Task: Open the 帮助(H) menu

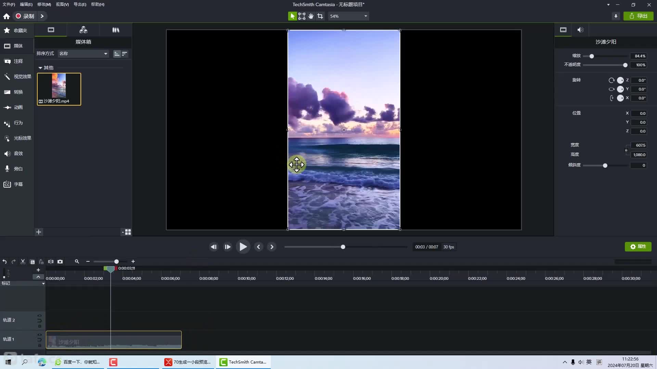Action: coord(98,4)
